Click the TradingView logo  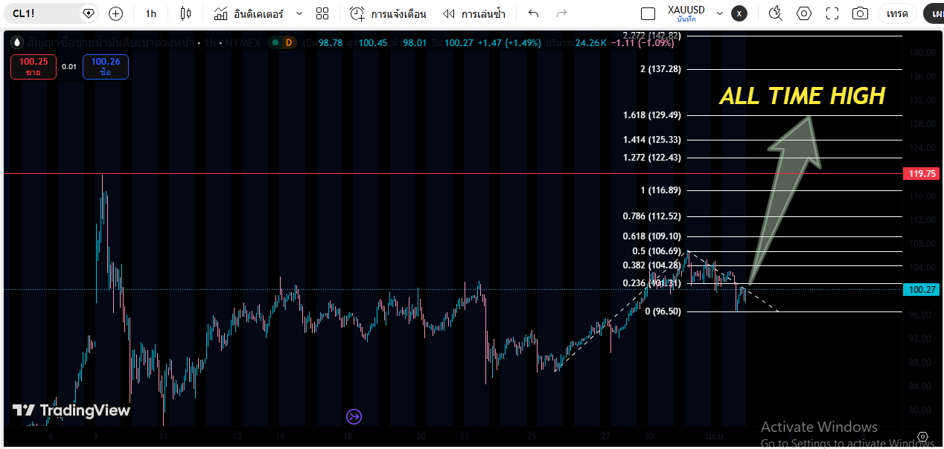pos(71,410)
